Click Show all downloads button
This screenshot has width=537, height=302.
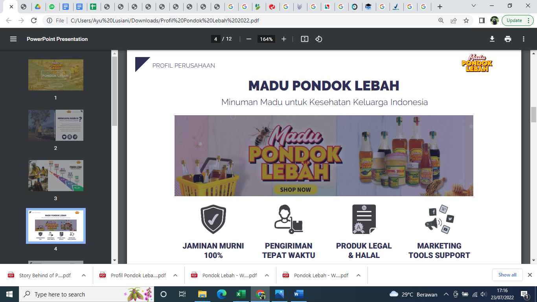click(508, 275)
